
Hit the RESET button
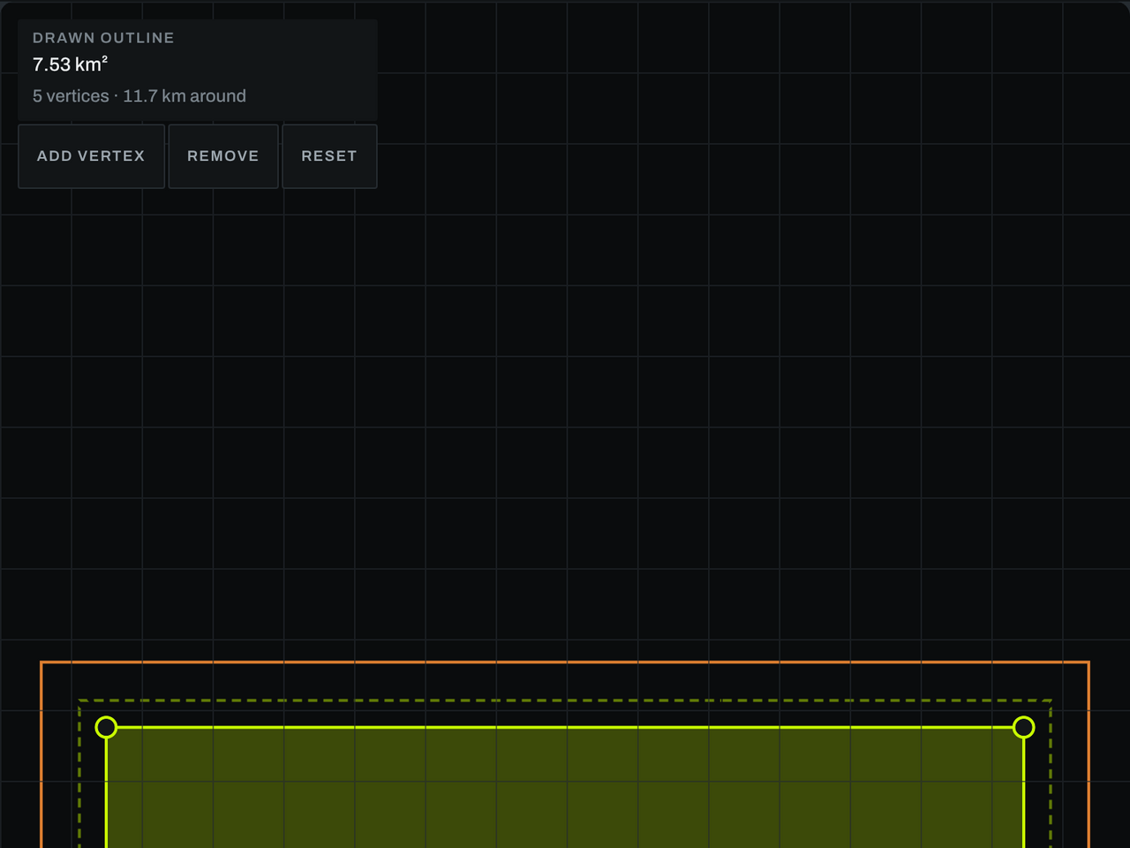(x=329, y=156)
